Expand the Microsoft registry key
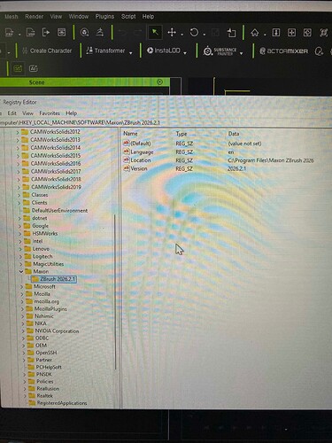The image size is (332, 443). [21, 286]
